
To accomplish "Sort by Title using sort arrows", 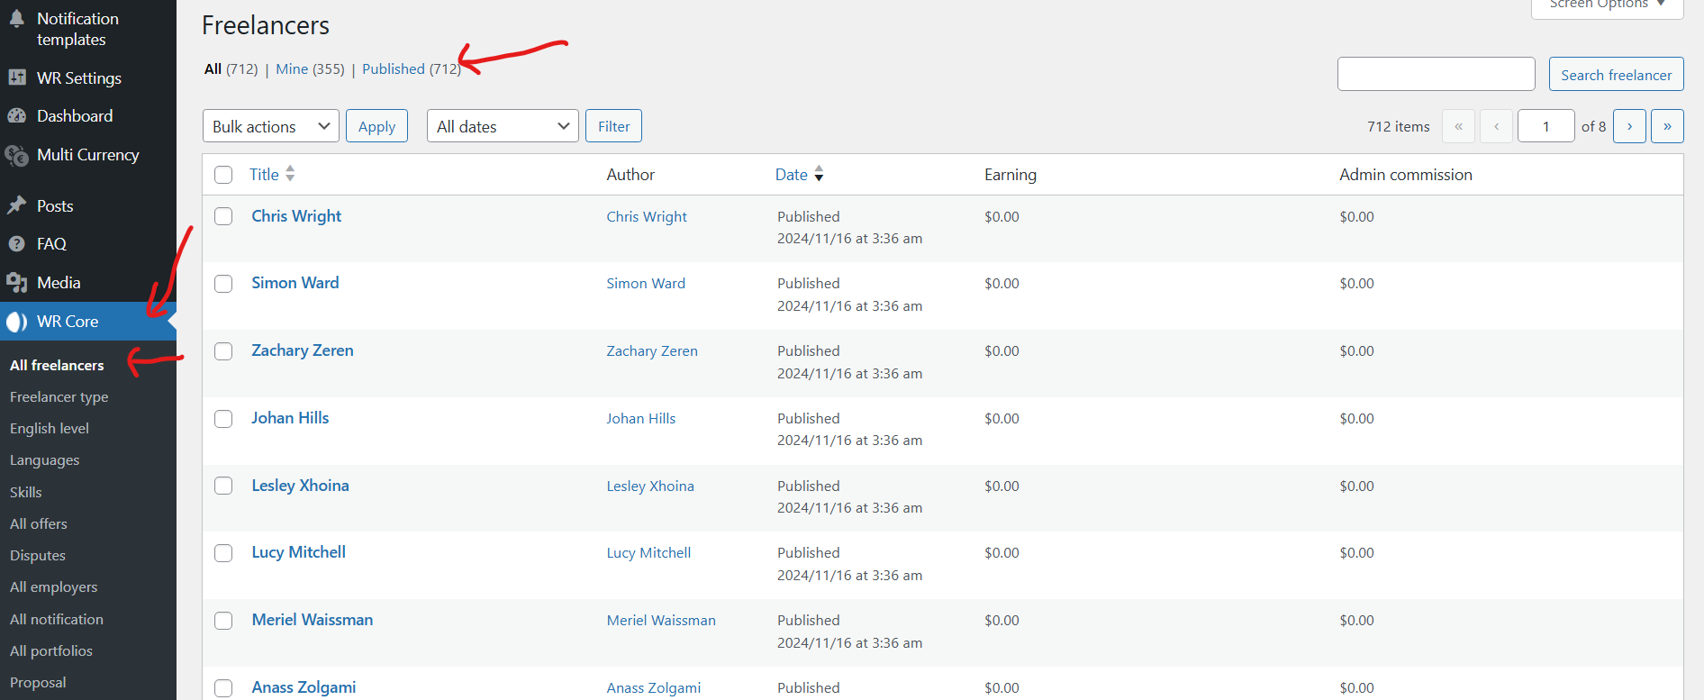I will click(290, 174).
